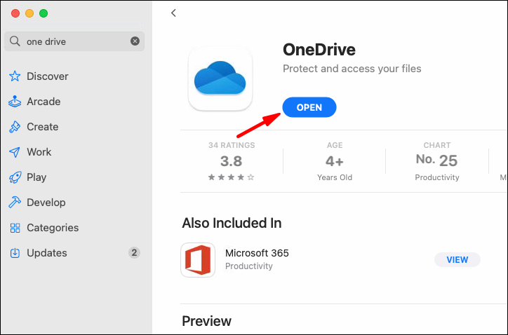Click the OneDrive cloud app icon

click(x=220, y=78)
